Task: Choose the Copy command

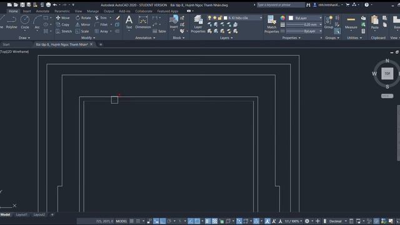Action: [x=62, y=24]
